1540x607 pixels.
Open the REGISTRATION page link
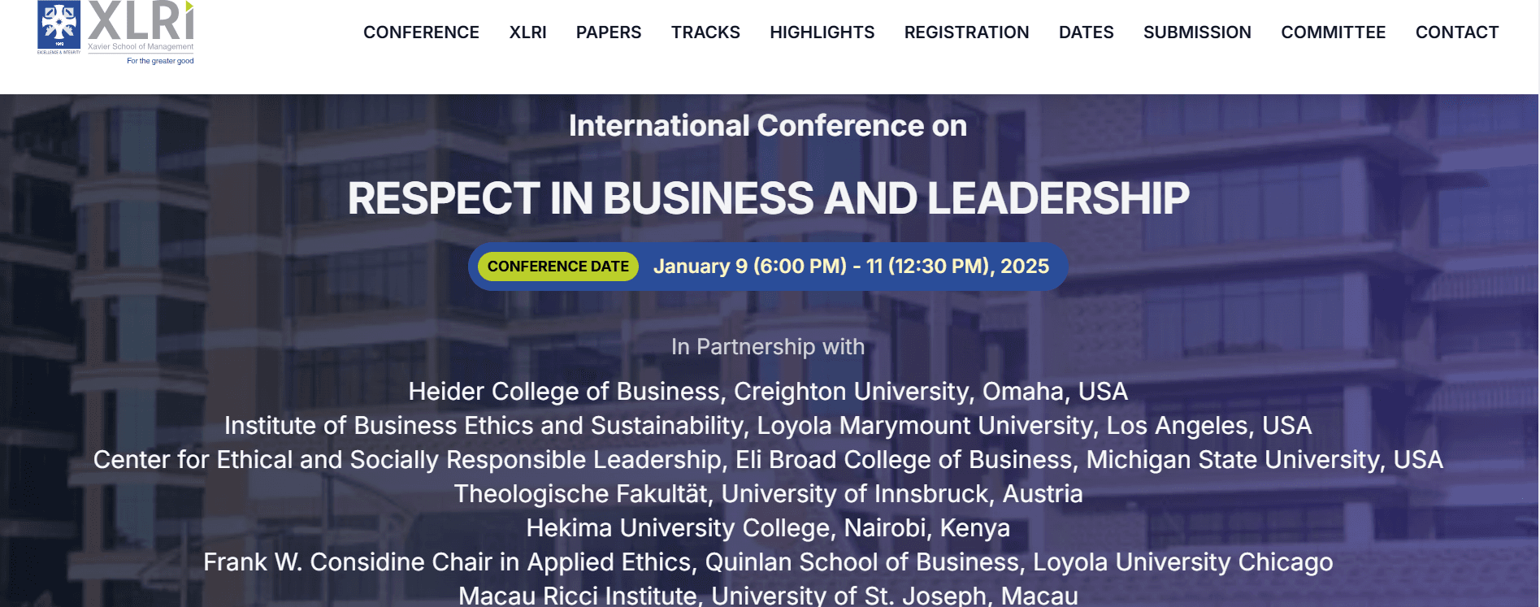966,33
